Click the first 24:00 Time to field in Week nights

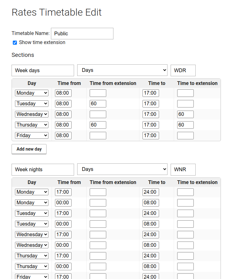click(151, 192)
